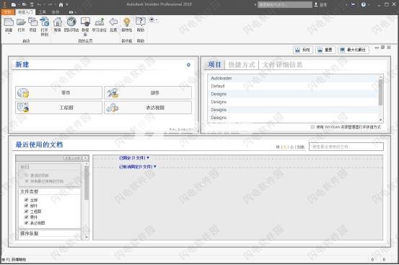Select the Shortcuts (快捷方式) panel tab
Viewport: 399px width, 265px height.
(242, 65)
